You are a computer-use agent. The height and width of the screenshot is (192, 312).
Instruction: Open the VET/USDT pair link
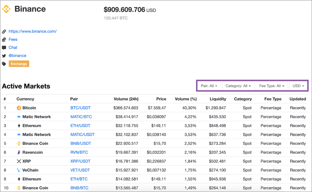tap(80, 170)
